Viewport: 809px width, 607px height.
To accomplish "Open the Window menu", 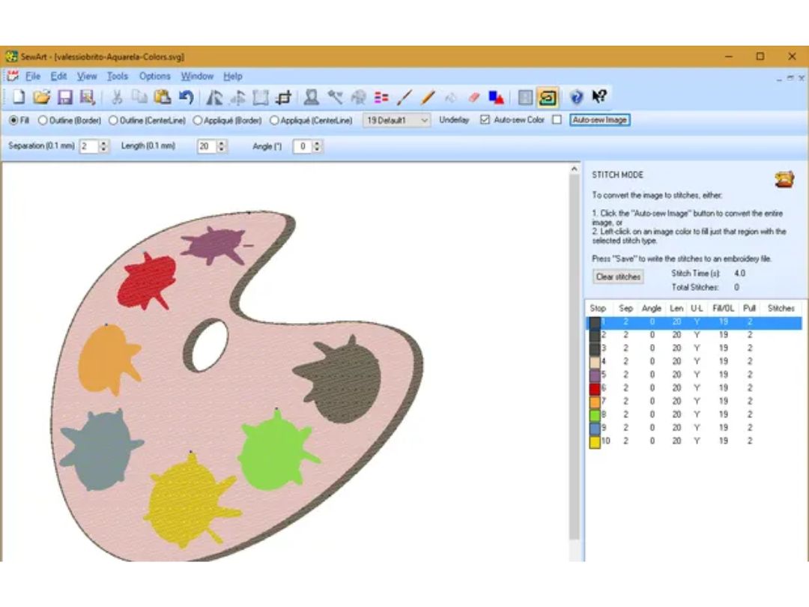I will click(x=197, y=76).
